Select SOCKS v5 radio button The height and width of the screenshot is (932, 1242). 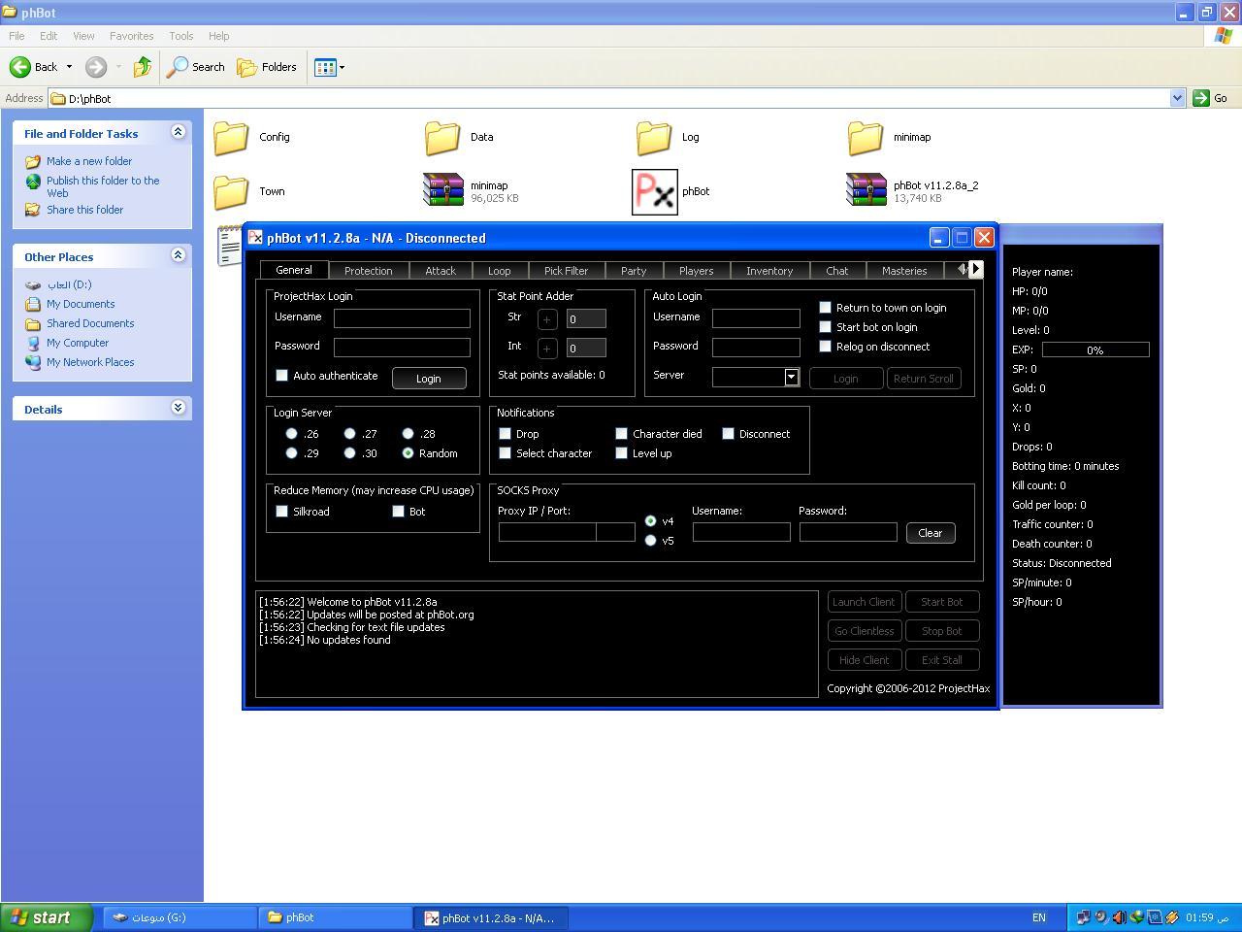point(651,541)
